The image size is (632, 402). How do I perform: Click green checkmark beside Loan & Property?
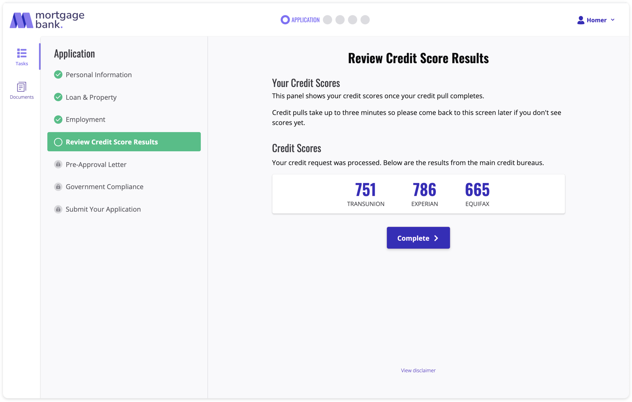[x=58, y=97]
